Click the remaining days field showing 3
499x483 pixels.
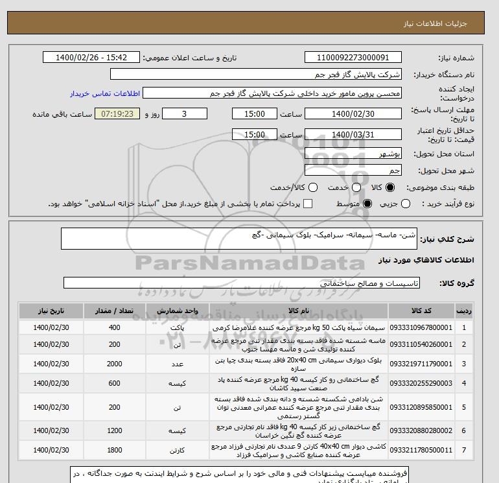185,113
